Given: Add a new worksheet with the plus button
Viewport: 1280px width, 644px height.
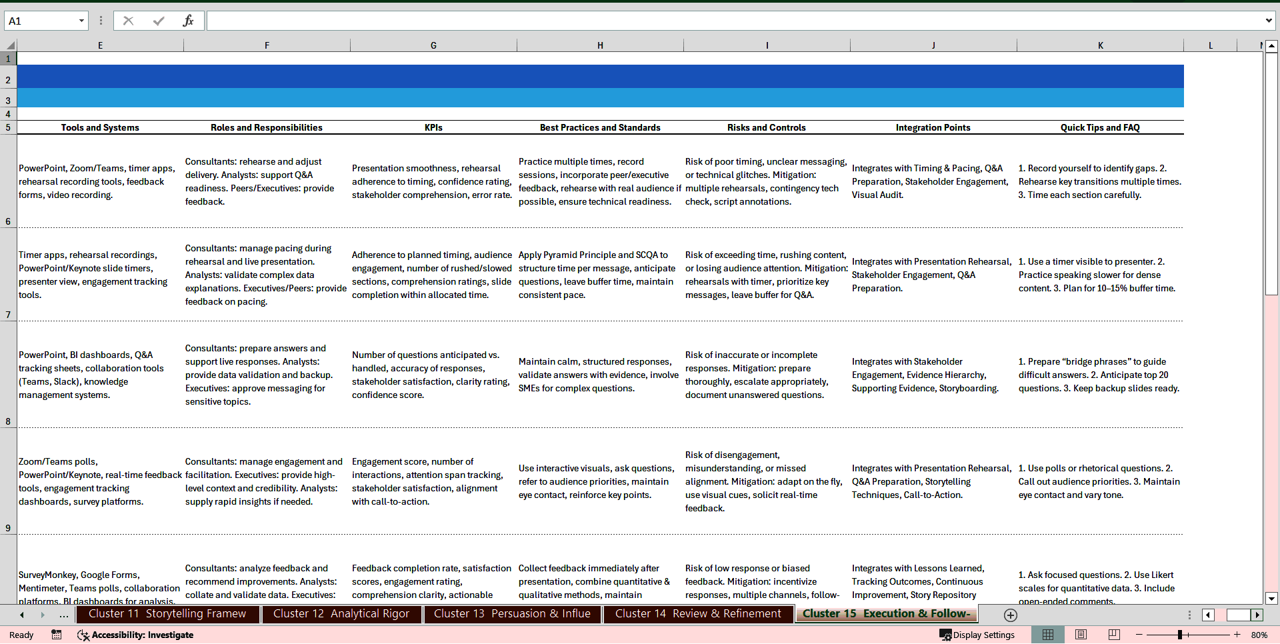Looking at the screenshot, I should click(x=1010, y=615).
